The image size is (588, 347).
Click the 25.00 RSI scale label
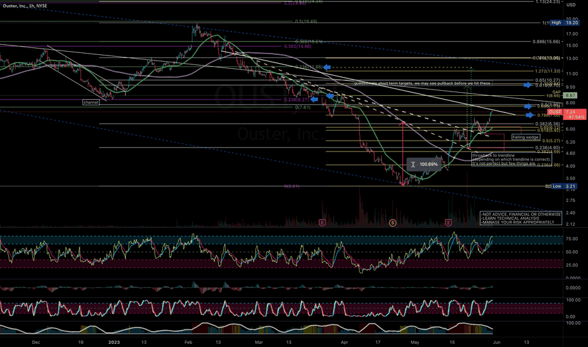[x=572, y=265]
